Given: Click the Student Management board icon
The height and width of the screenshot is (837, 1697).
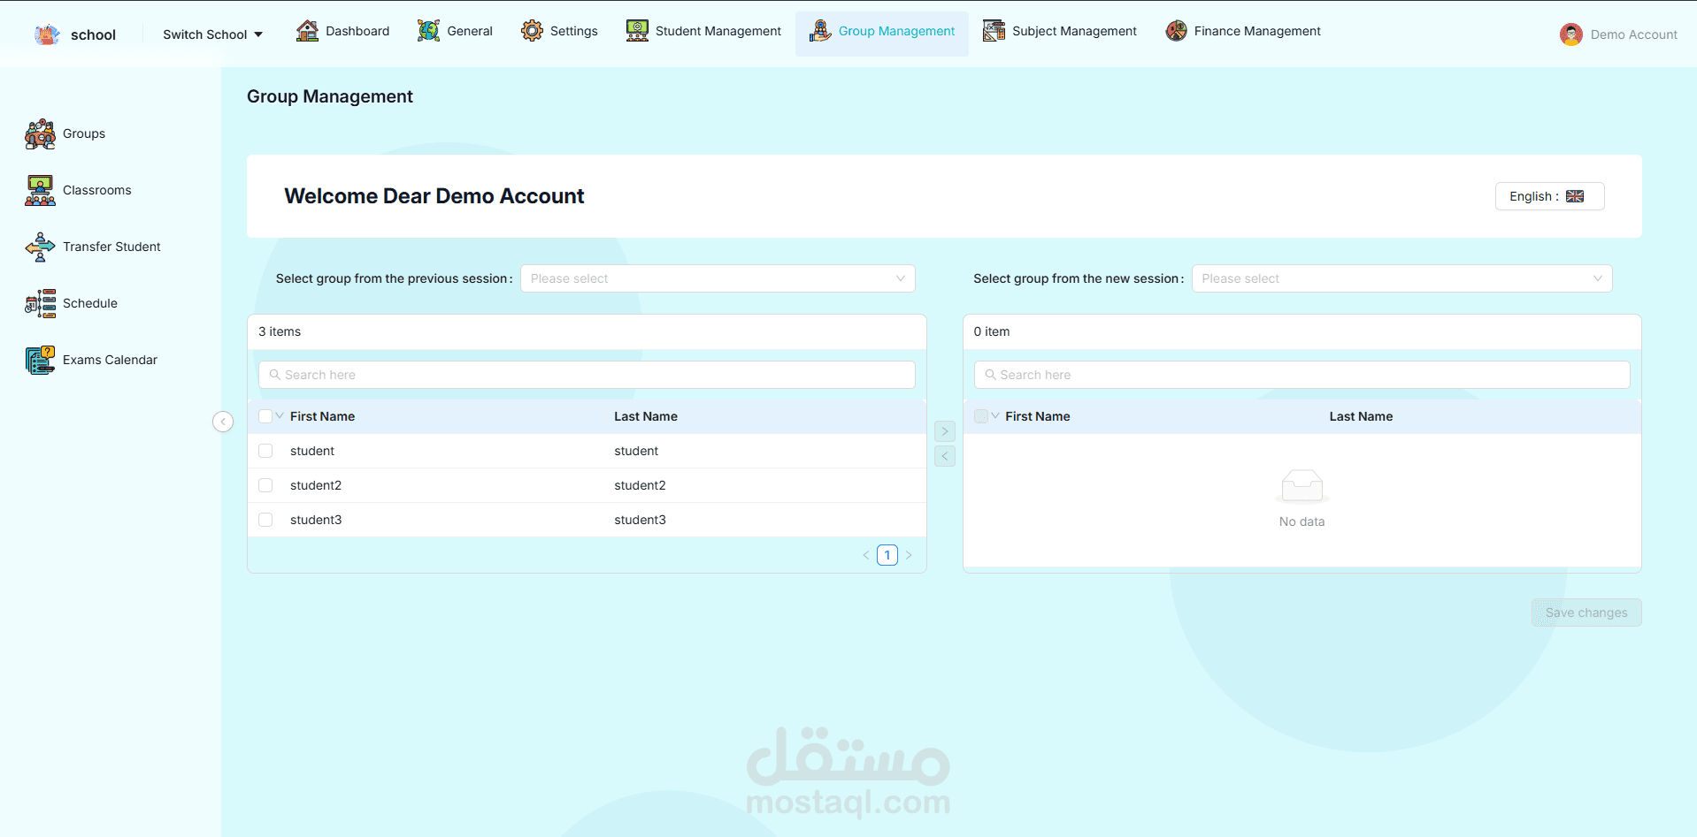Looking at the screenshot, I should click(637, 31).
